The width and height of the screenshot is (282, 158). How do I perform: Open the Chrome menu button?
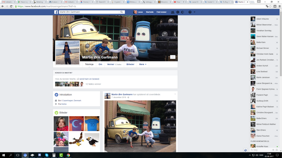click(279, 6)
